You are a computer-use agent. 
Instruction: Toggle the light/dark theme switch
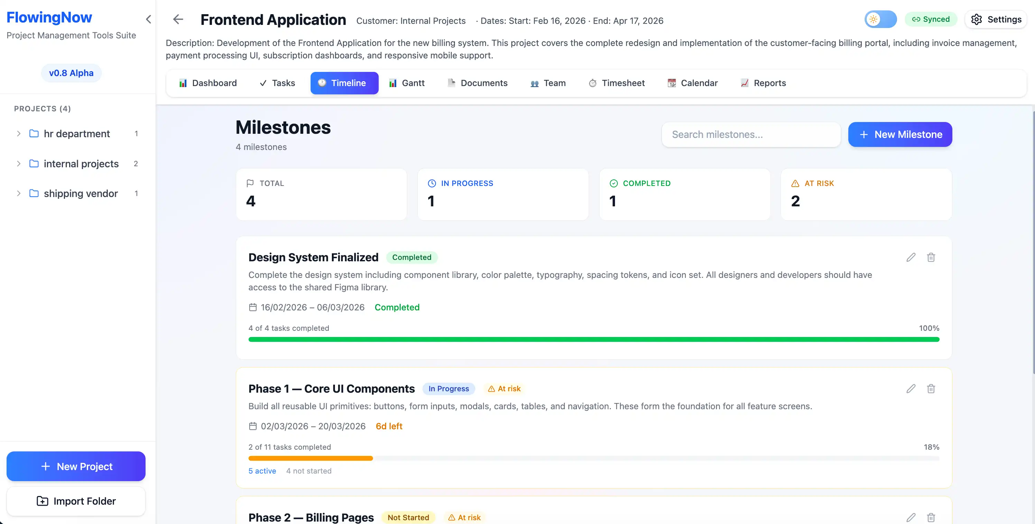pyautogui.click(x=880, y=19)
